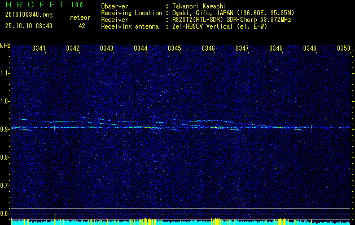
Task: Click the date stamp 25.10.10 03:40
Action: (29, 26)
